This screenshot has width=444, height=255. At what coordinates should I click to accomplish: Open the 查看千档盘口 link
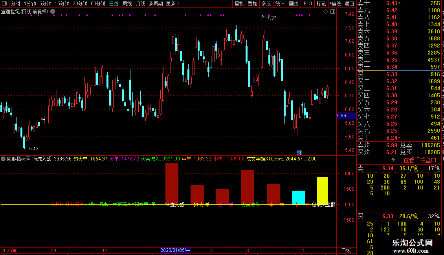(420, 160)
